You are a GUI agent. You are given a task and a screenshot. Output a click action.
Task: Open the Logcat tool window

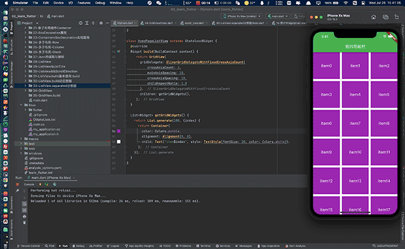[113, 246]
